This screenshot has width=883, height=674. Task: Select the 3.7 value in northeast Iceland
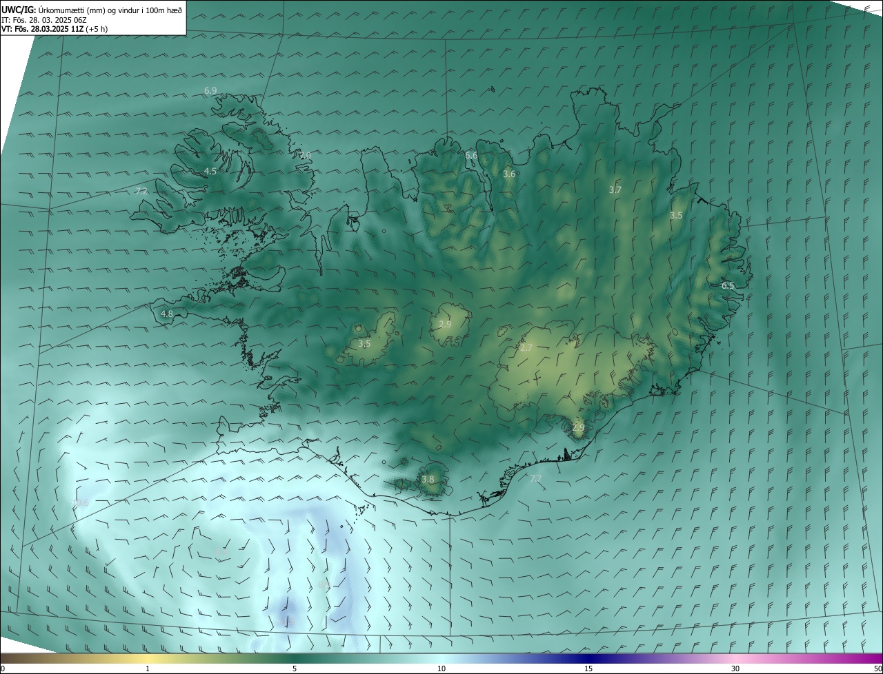coord(615,190)
